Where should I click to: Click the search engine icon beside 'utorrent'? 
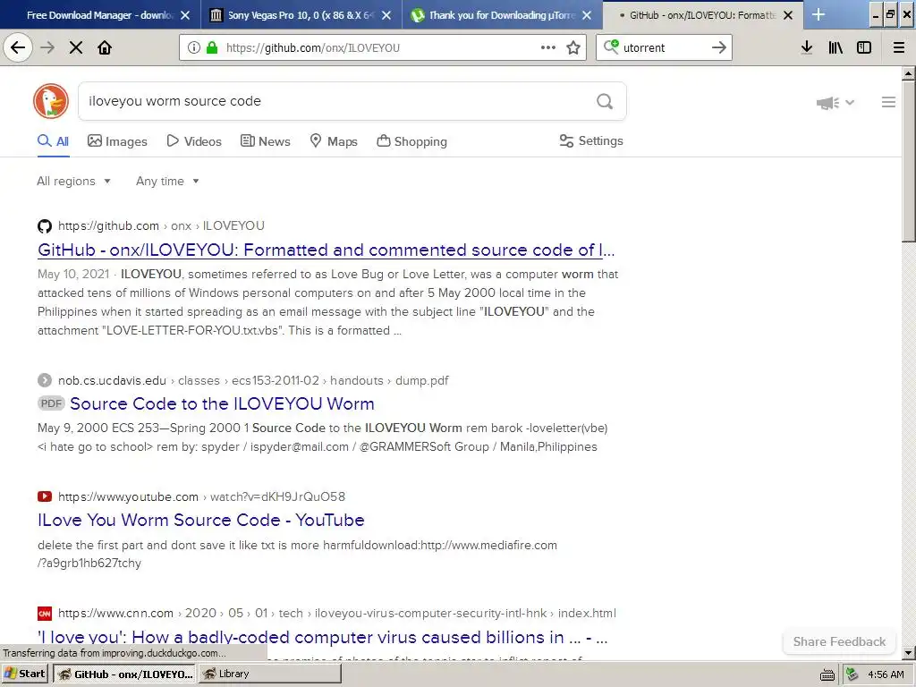(611, 47)
